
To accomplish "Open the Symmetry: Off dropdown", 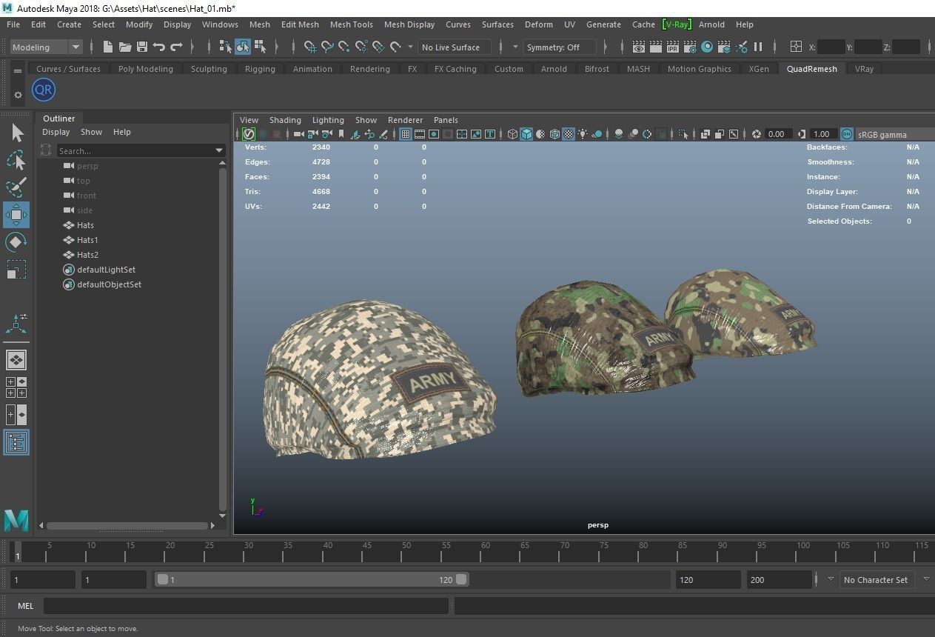I will [x=560, y=47].
